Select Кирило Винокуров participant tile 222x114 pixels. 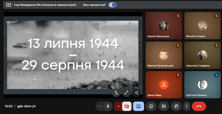pos(164,26)
